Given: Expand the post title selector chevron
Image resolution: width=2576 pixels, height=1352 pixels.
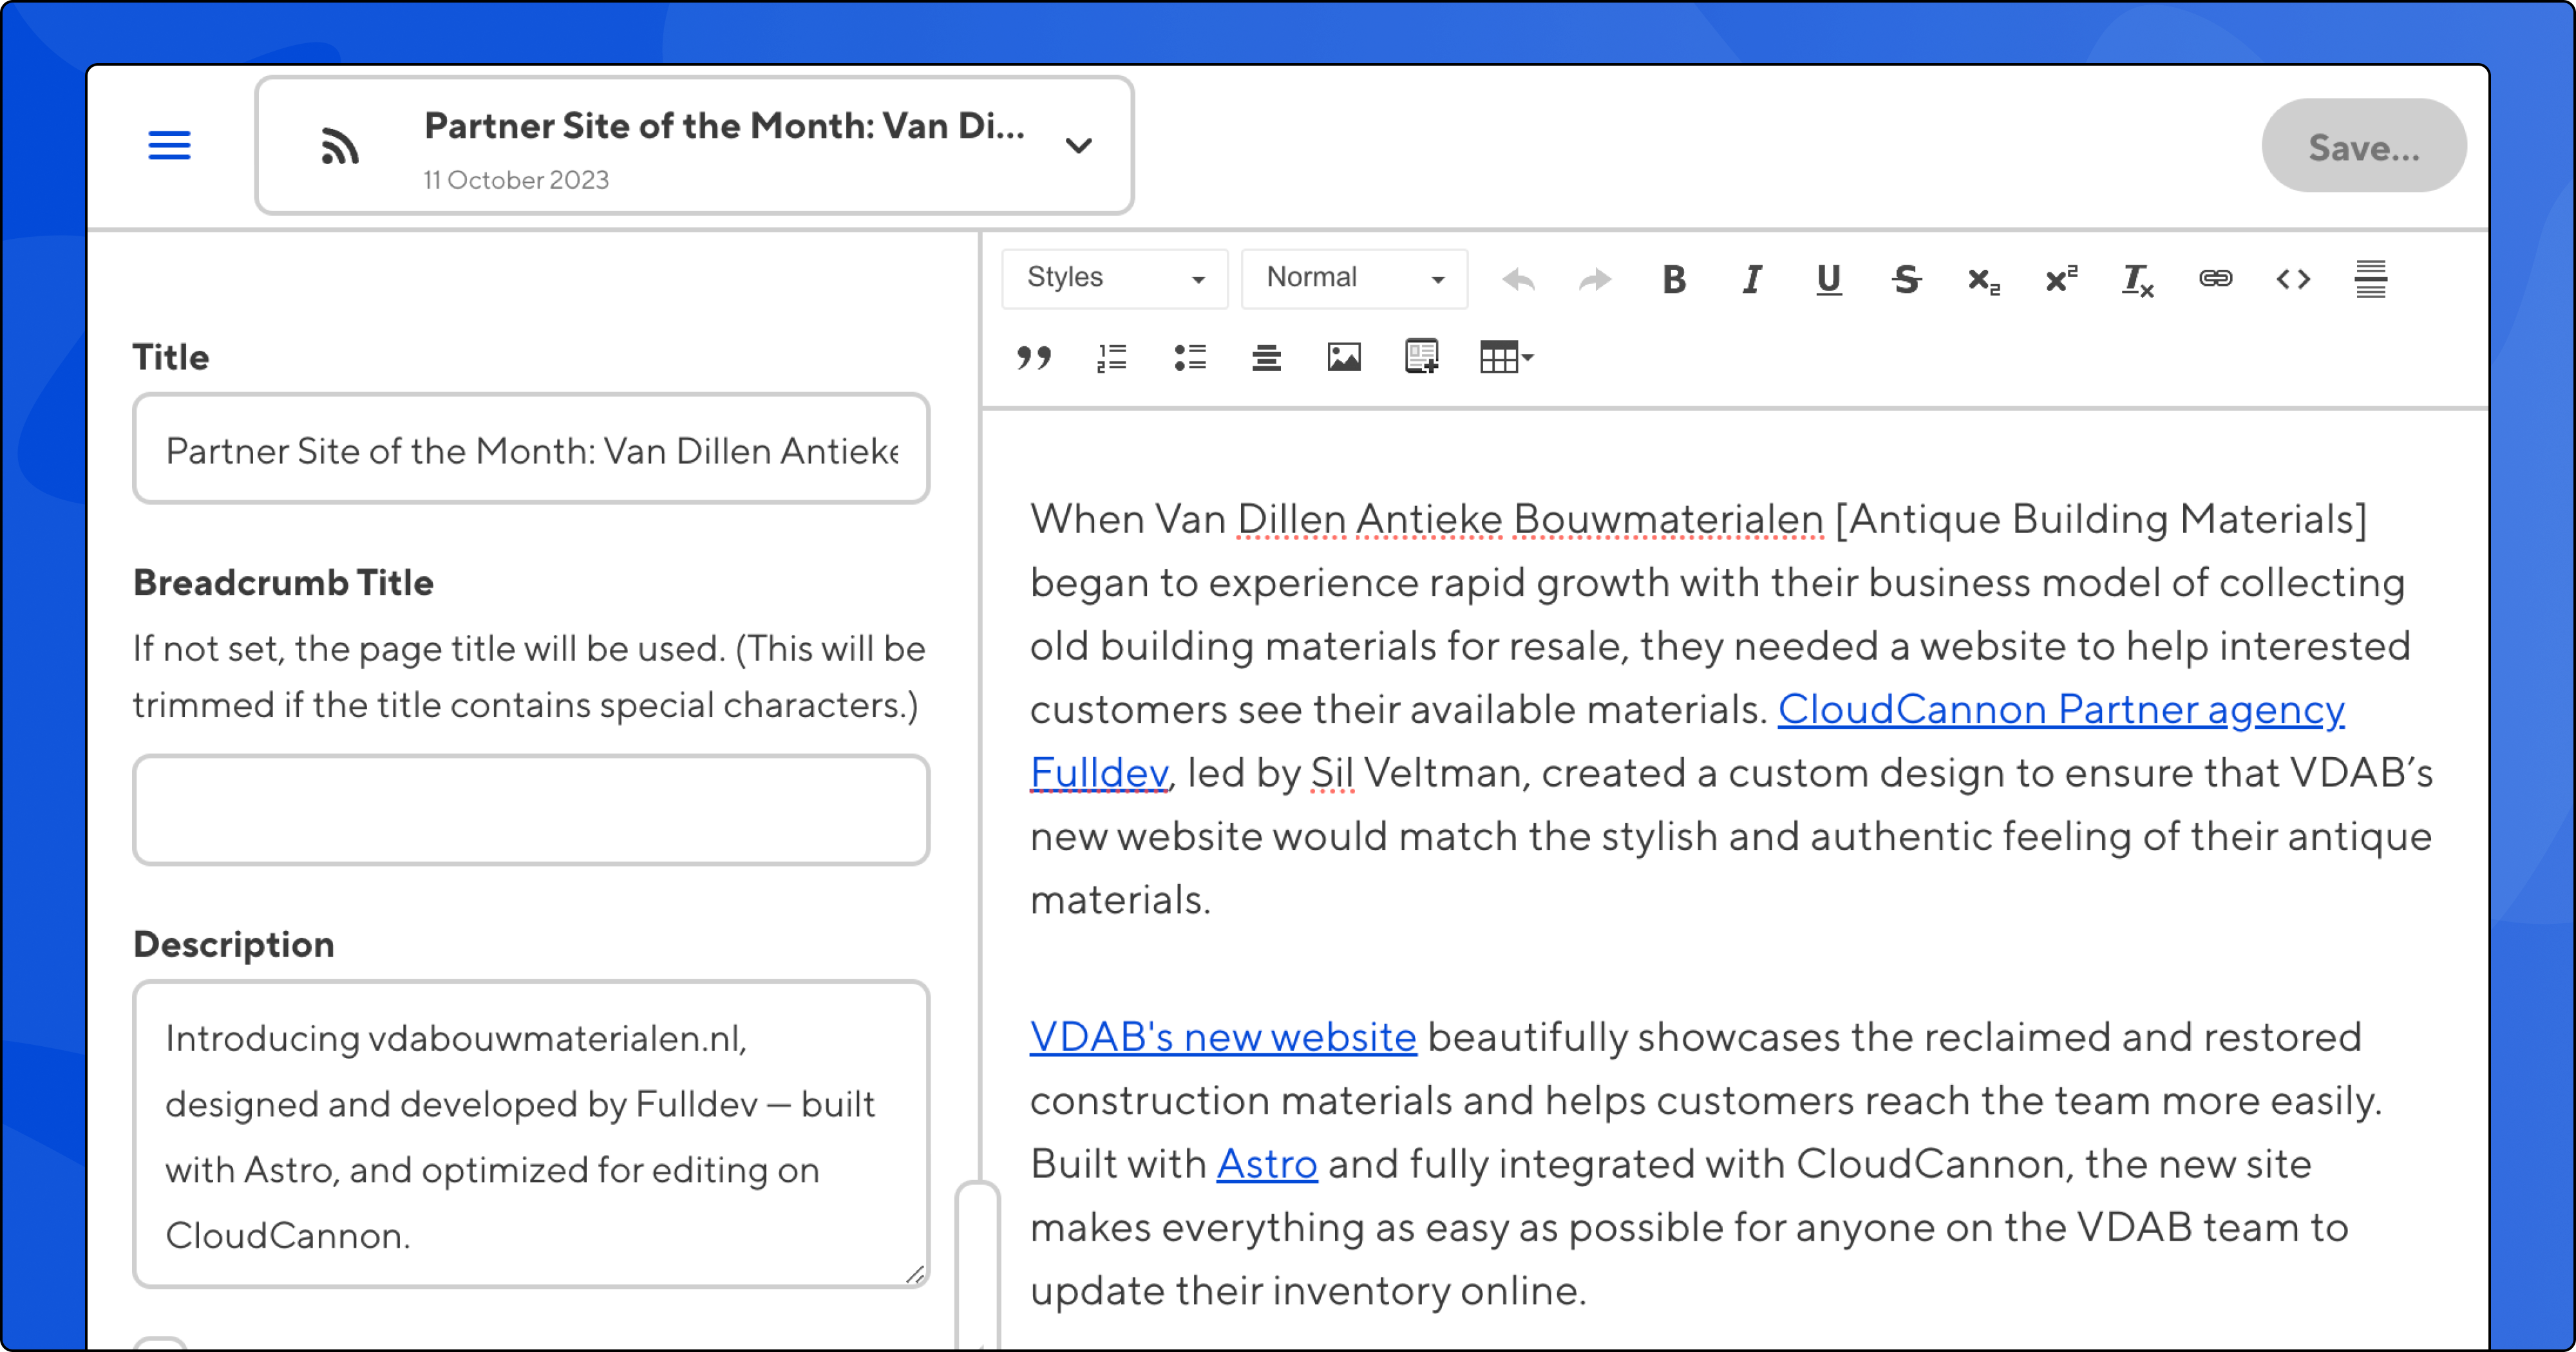Looking at the screenshot, I should coord(1078,146).
